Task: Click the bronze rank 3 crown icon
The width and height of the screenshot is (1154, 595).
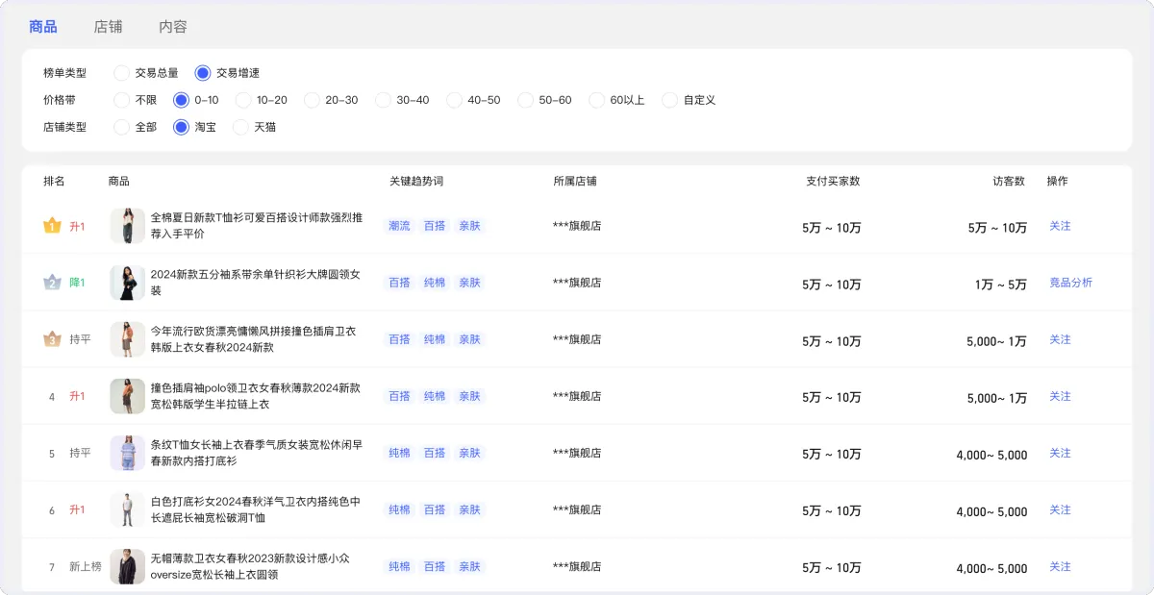Action: 52,339
